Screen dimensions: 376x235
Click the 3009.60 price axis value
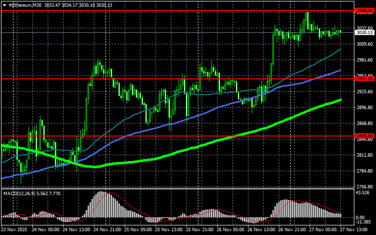pos(365,44)
